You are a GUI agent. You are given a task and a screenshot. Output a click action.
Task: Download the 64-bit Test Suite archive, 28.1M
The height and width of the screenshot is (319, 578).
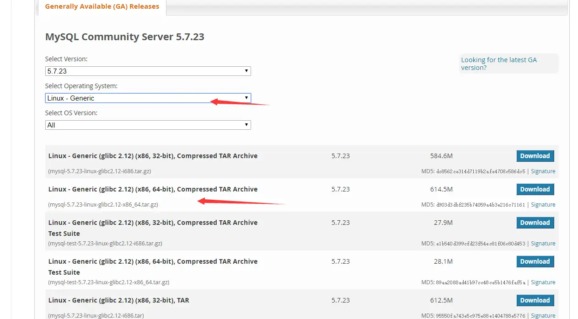[535, 261]
